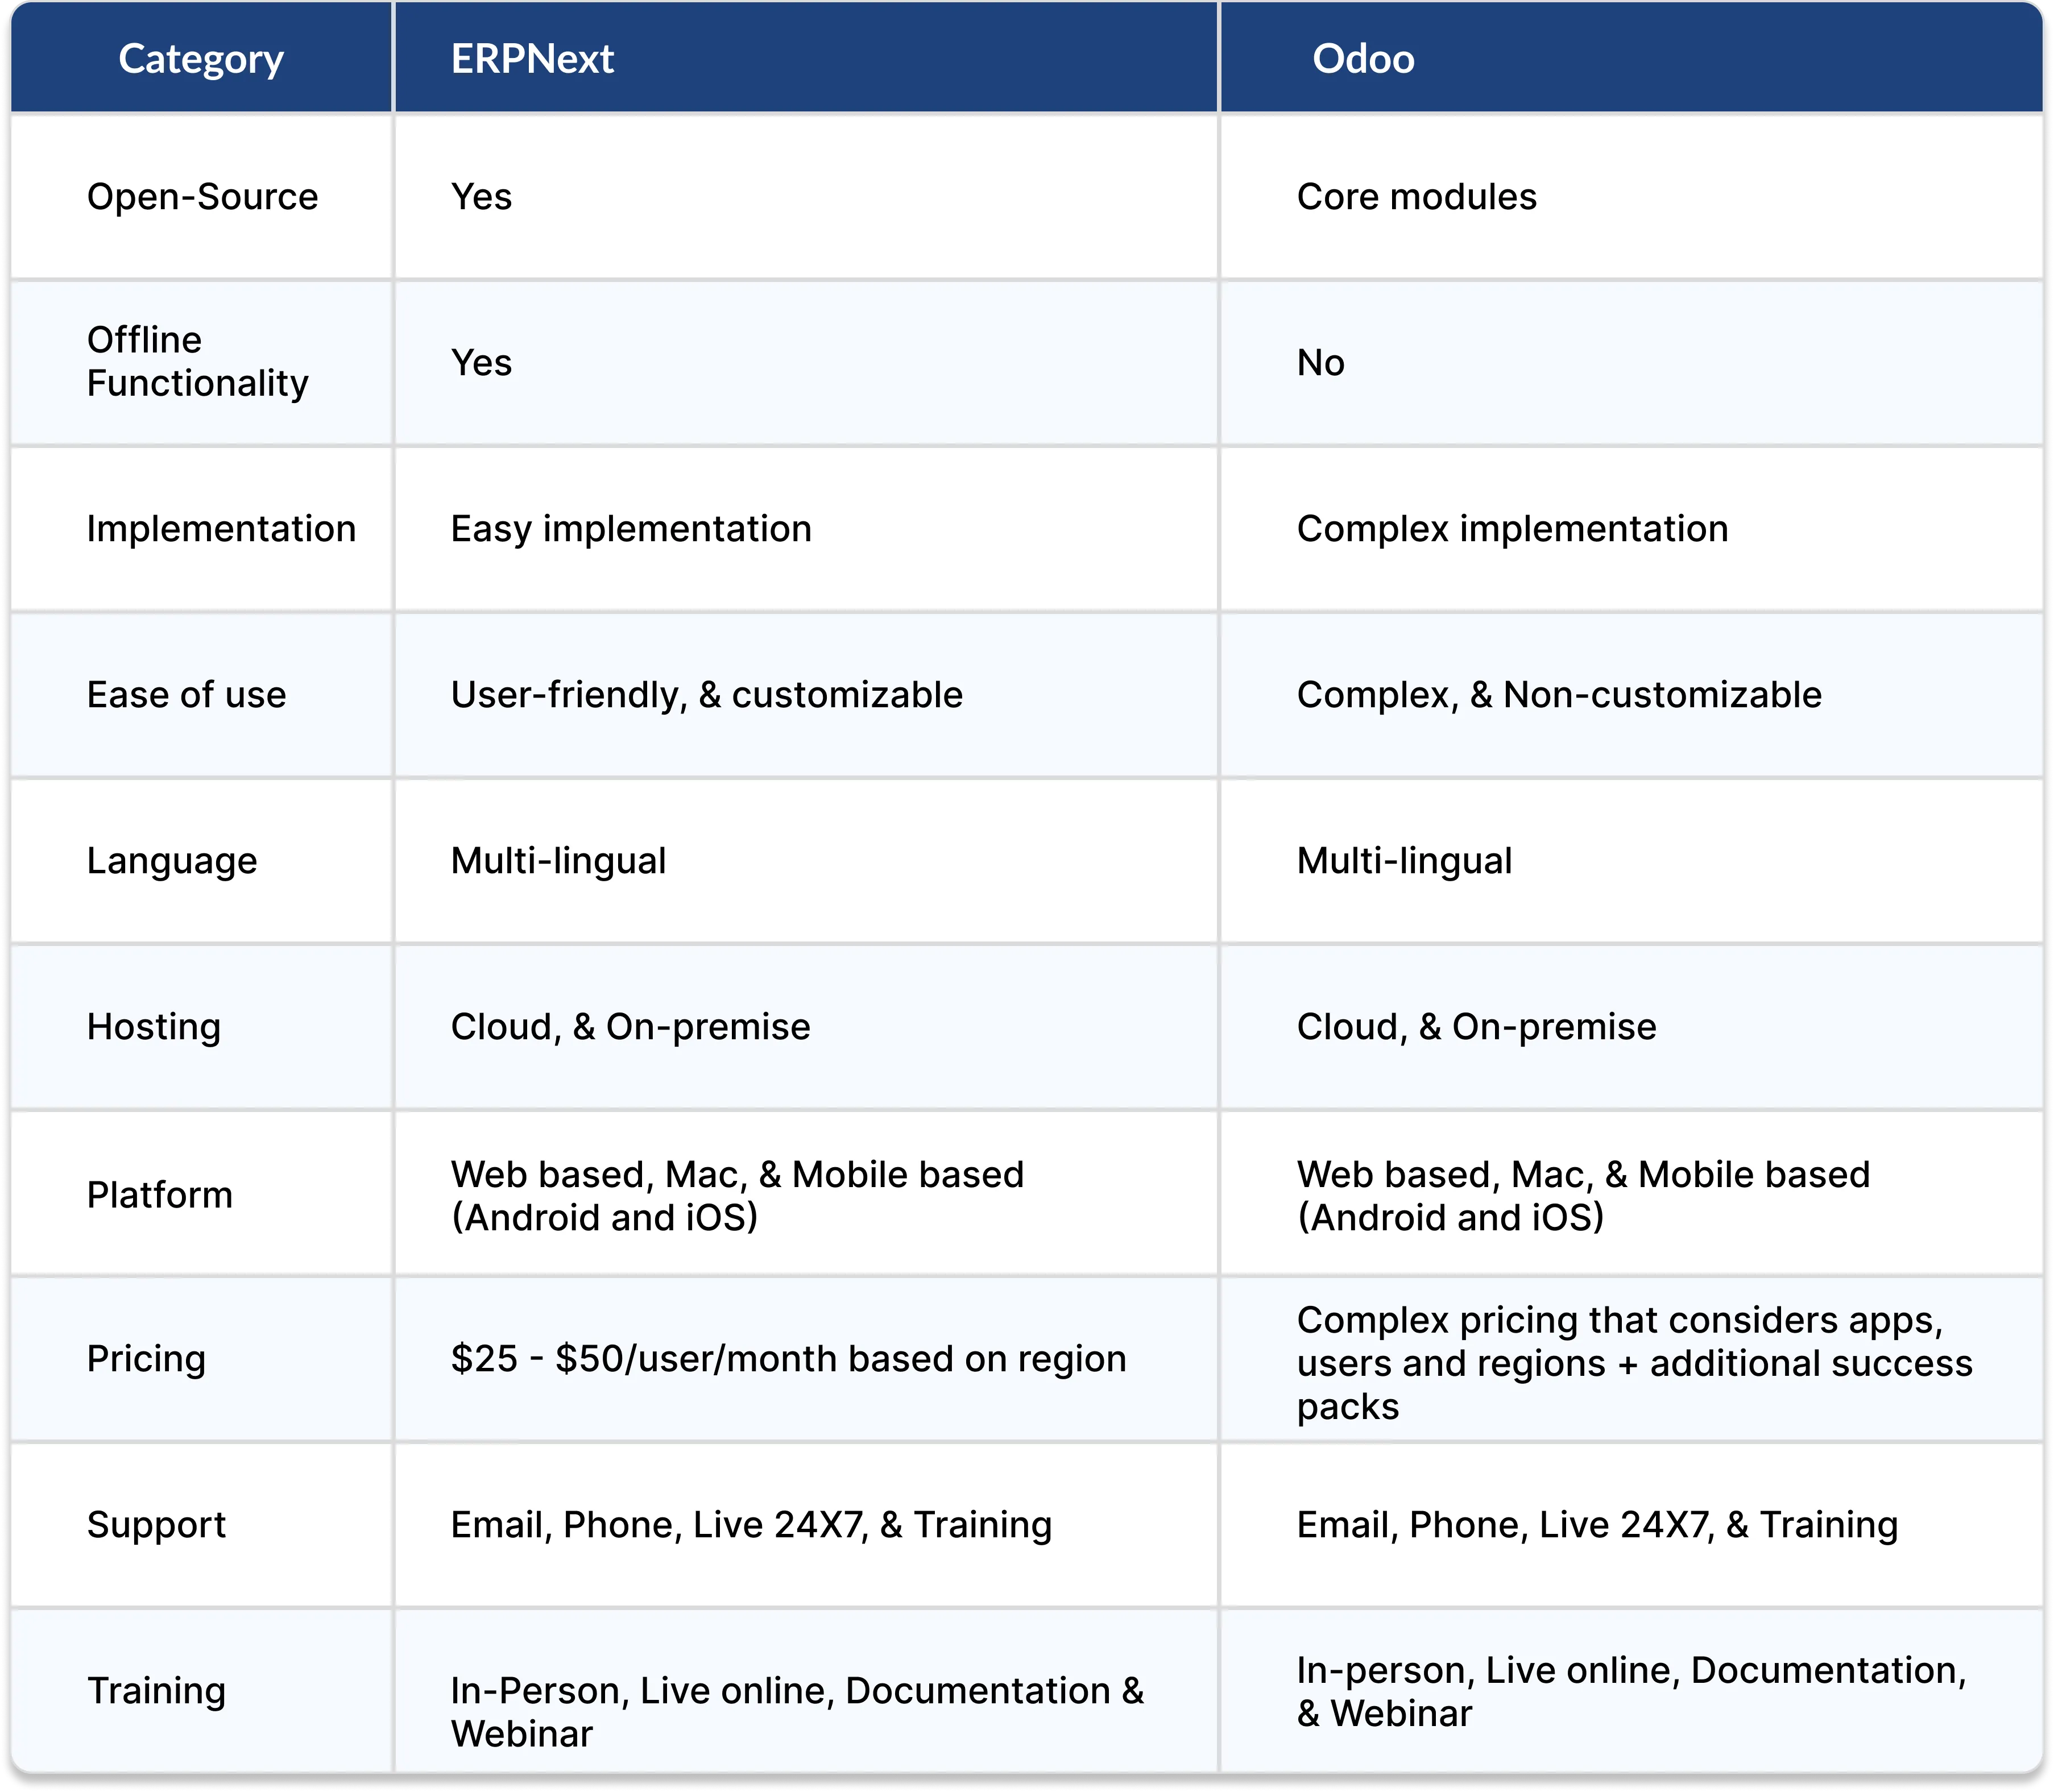Click the Category column header

click(x=201, y=59)
